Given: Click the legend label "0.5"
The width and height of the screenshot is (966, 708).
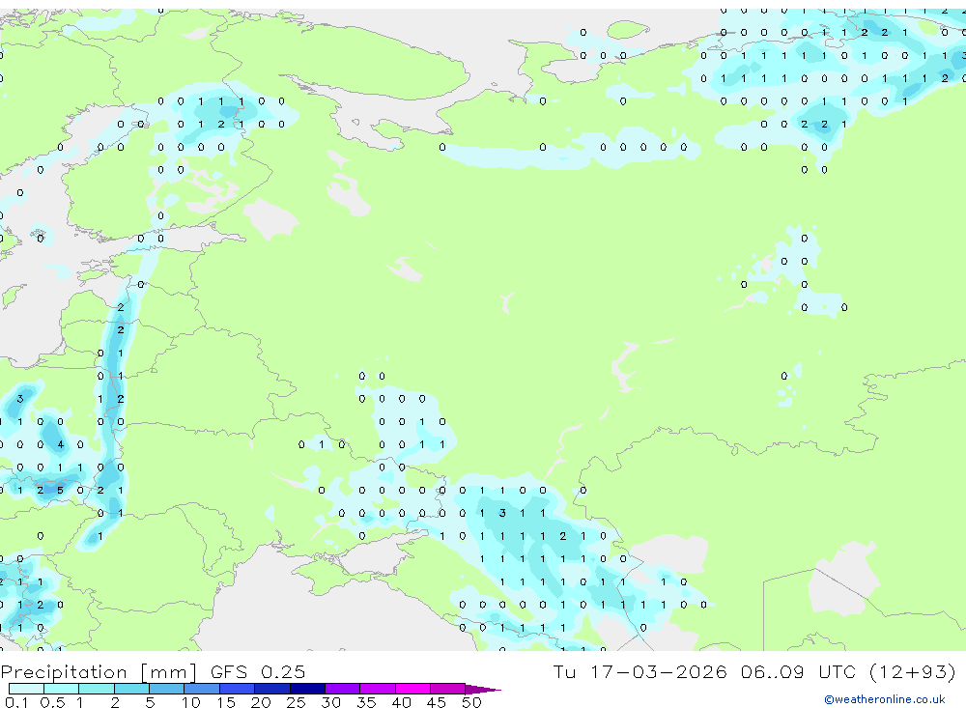Looking at the screenshot, I should (52, 702).
